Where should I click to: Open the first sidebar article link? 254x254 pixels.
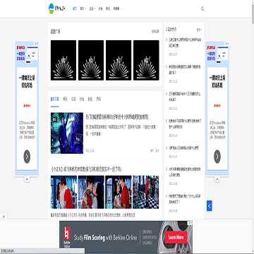(185, 42)
